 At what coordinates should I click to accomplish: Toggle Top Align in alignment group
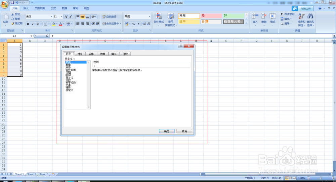[78, 17]
